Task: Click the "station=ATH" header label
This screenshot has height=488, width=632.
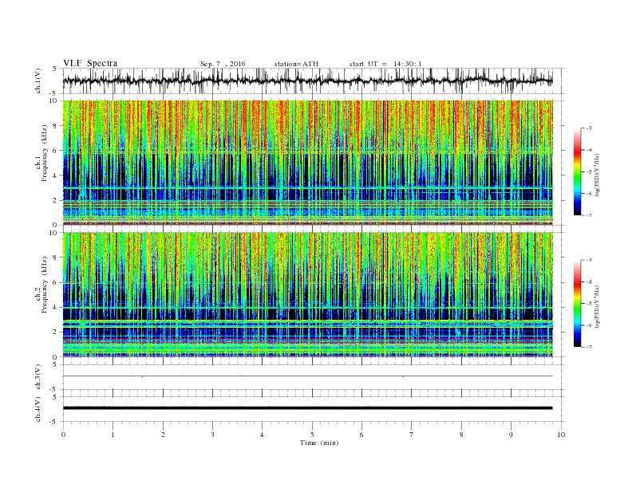Action: tap(296, 64)
